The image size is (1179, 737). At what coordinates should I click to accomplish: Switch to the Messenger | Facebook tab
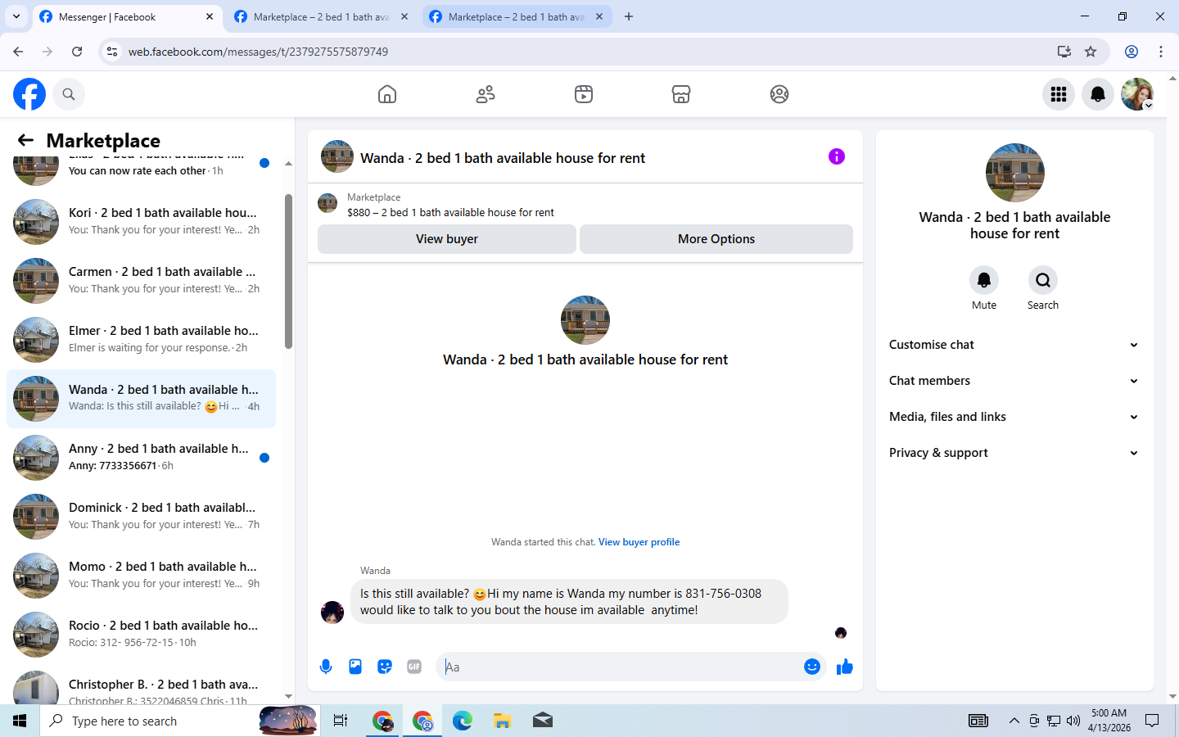(x=127, y=17)
